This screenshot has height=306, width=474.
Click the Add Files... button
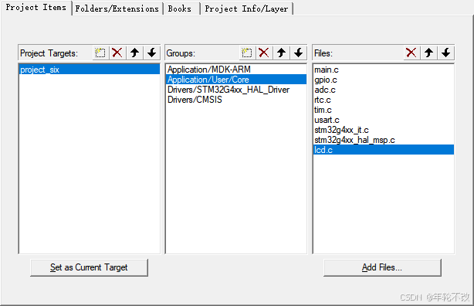[x=382, y=267]
